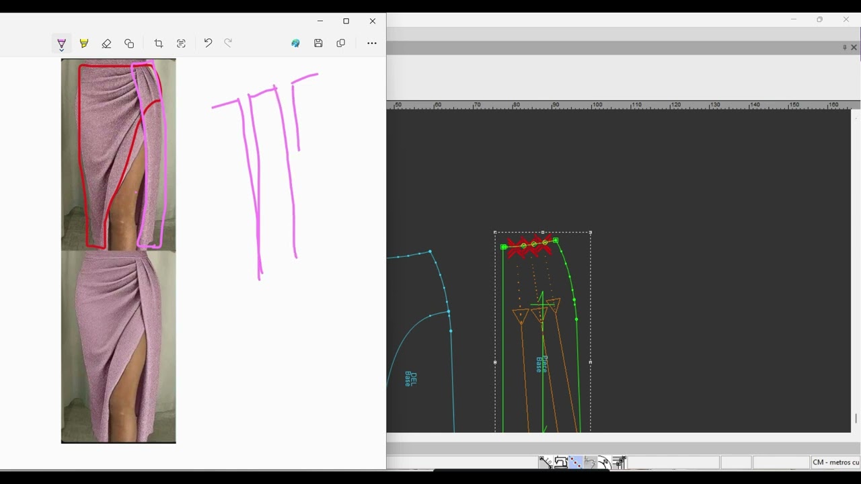The image size is (861, 484).
Task: Undo the last ink stroke
Action: (x=208, y=43)
